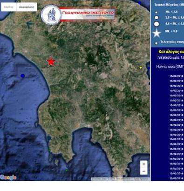Click the 'Ημ/νία, ώρα (GMT)' column header

(x=170, y=67)
